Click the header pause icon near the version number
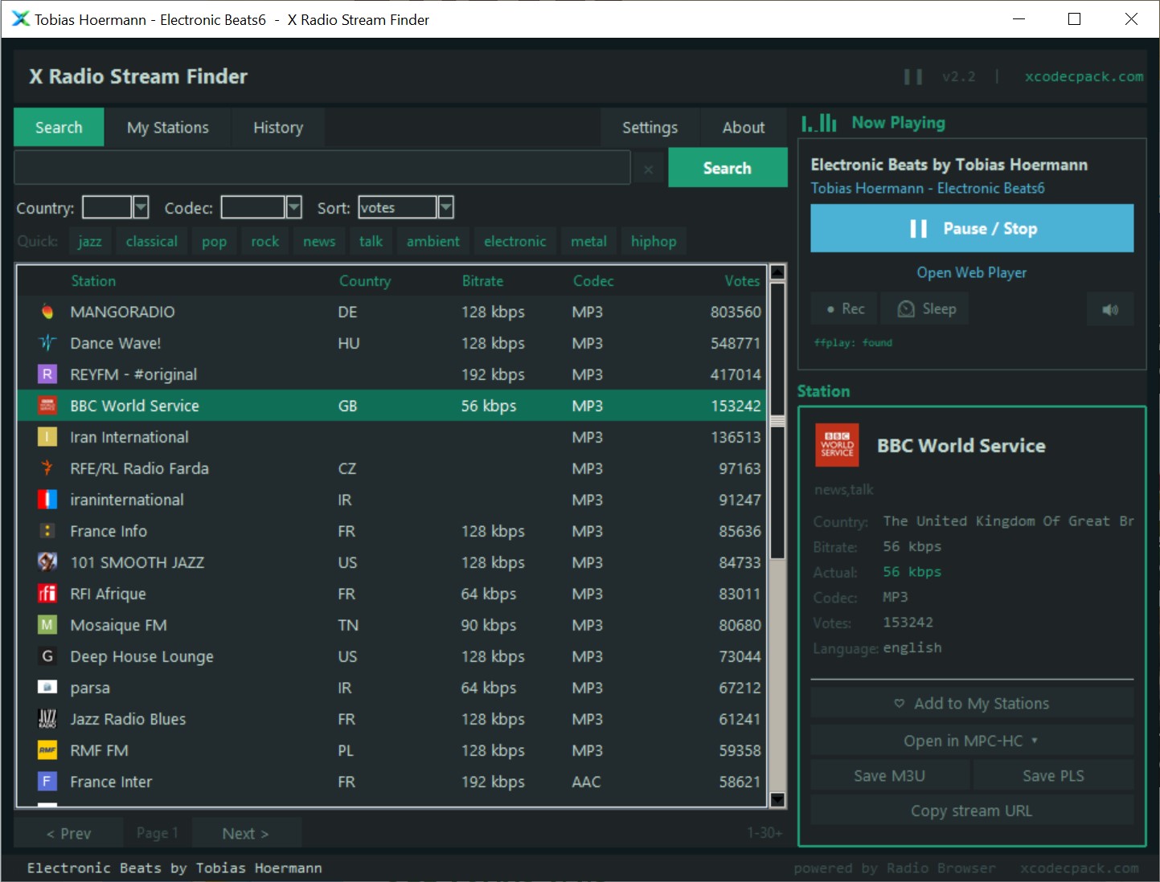The width and height of the screenshot is (1160, 882). (x=913, y=77)
